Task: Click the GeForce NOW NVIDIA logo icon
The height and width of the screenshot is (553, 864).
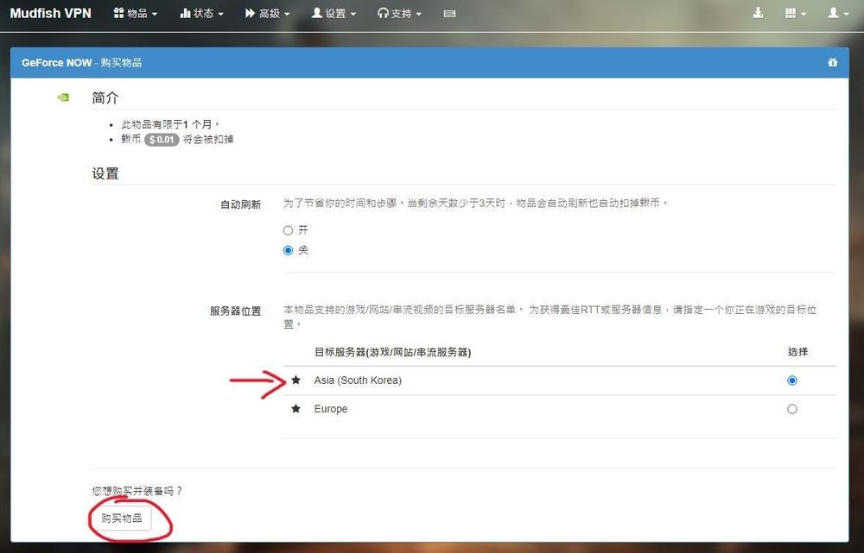Action: coord(61,97)
